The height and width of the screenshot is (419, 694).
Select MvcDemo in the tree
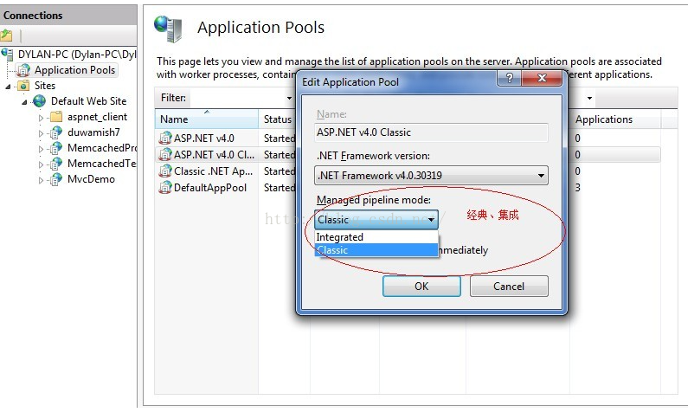click(91, 179)
